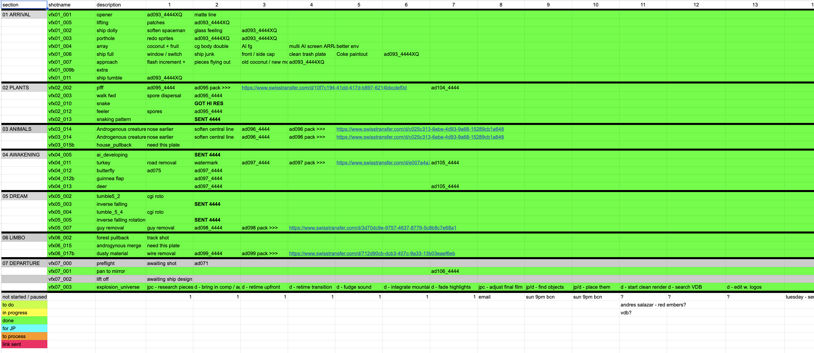
Task: Click the 'shotname' column header cell
Action: pyautogui.click(x=71, y=5)
